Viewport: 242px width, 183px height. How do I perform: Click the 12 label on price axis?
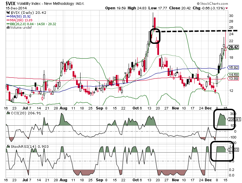tap(231, 91)
